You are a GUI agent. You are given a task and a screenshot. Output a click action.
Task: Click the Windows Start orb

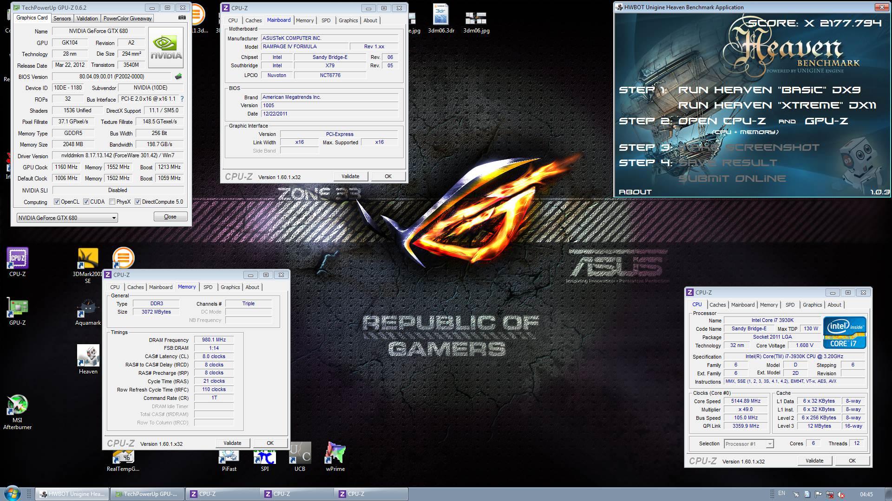[x=12, y=494]
